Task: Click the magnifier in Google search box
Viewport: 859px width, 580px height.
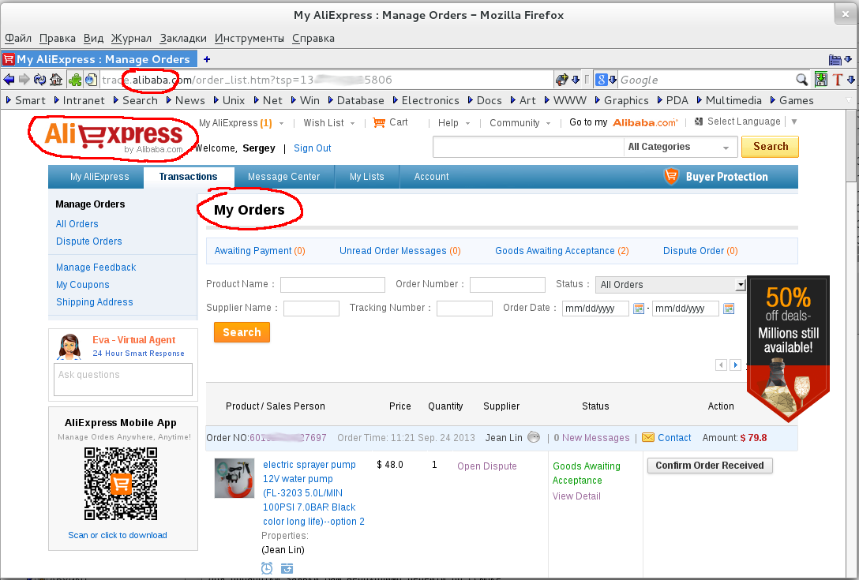Action: [801, 80]
